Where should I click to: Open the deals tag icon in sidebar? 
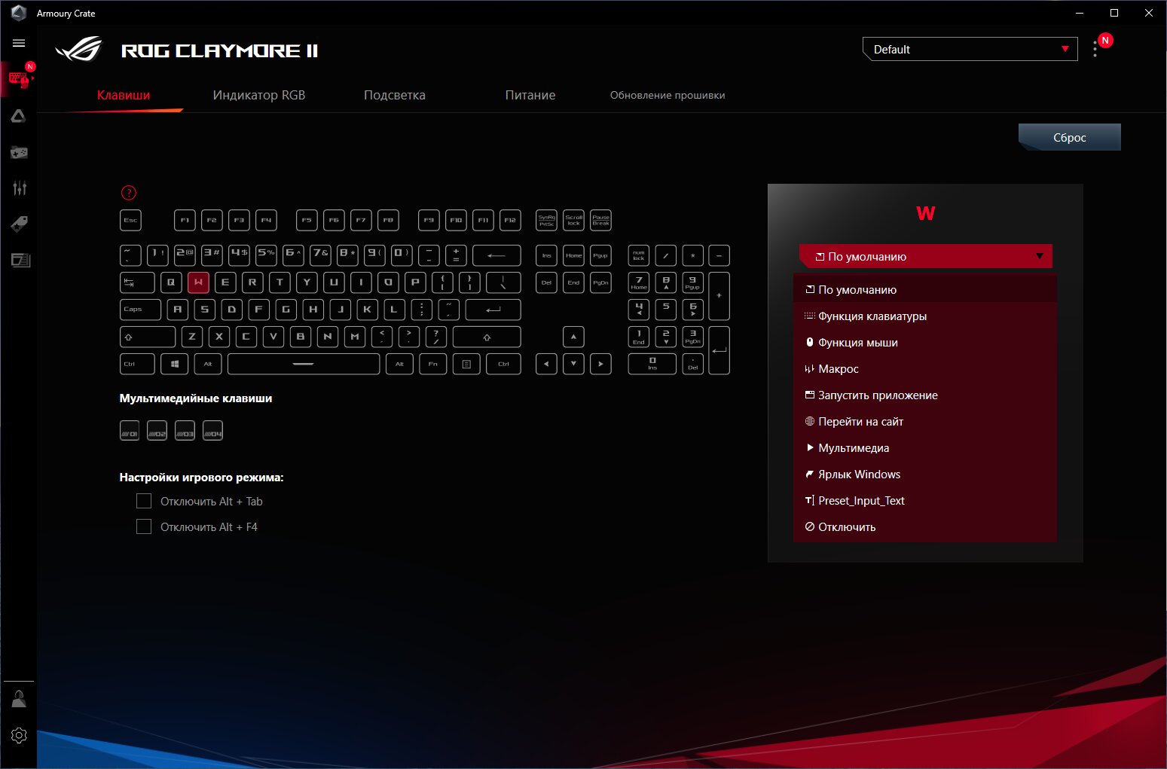pyautogui.click(x=19, y=224)
